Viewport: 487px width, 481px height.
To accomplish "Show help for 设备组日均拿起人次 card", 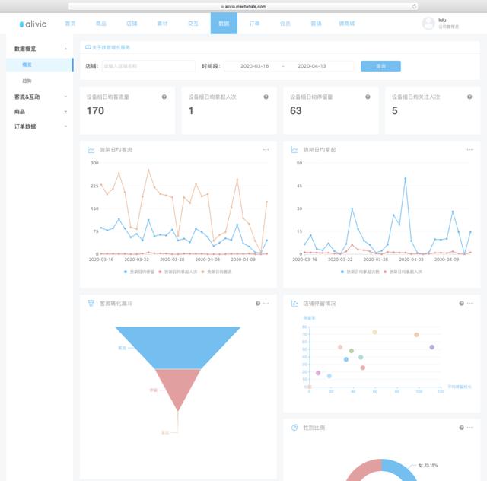I will (x=266, y=97).
